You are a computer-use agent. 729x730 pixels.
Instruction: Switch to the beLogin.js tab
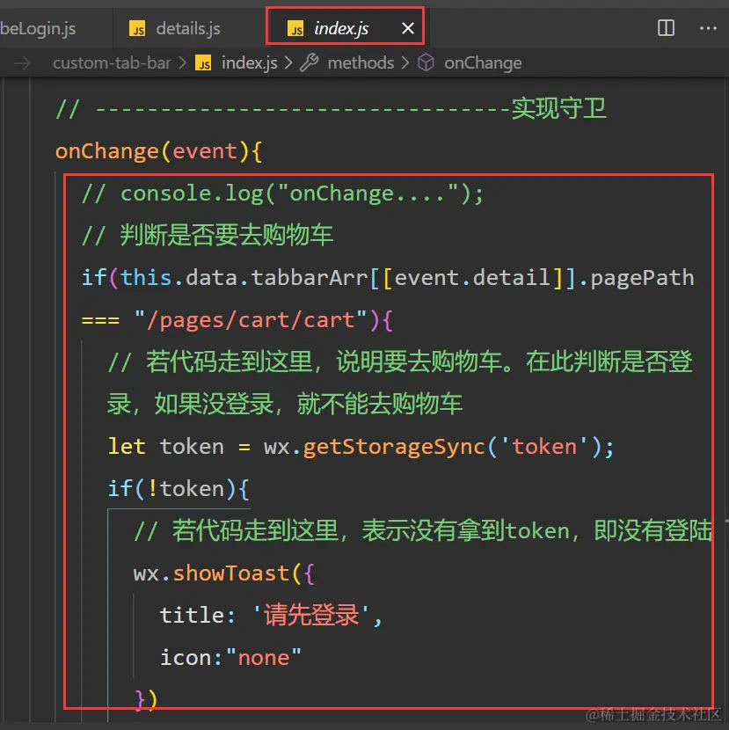click(x=37, y=28)
